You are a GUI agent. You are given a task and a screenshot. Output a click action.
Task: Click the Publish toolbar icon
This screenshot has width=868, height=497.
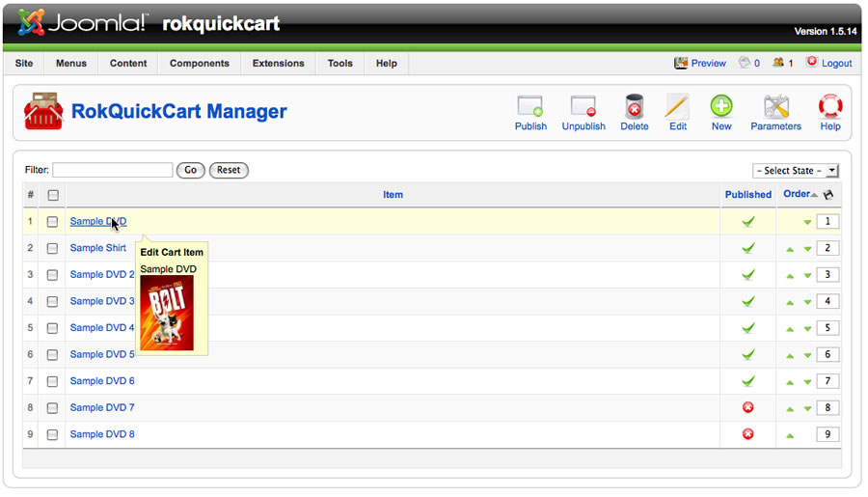click(530, 106)
